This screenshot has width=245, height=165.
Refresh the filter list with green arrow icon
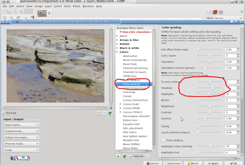pyautogui.click(x=124, y=156)
